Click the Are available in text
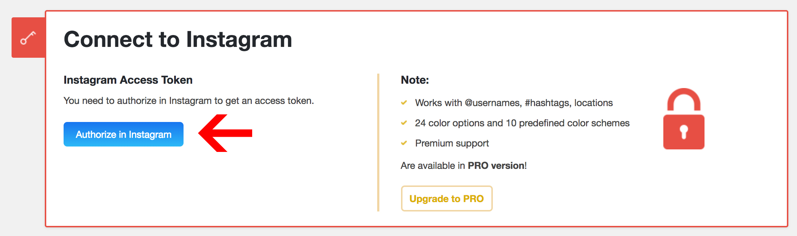Image resolution: width=797 pixels, height=236 pixels. pyautogui.click(x=433, y=166)
